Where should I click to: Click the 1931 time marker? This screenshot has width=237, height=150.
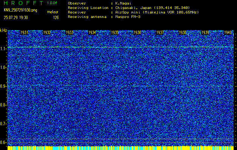tap(24, 33)
